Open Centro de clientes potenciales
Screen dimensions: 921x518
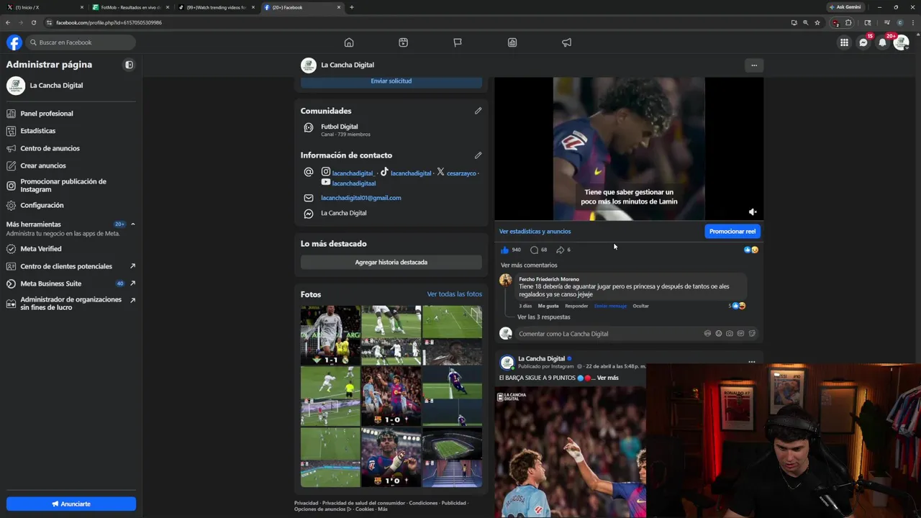(71, 266)
